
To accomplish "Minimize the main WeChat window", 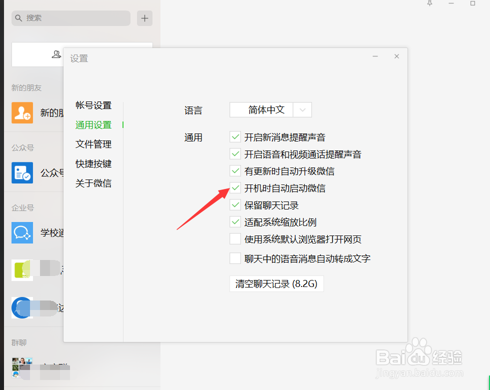I will 451,3.
